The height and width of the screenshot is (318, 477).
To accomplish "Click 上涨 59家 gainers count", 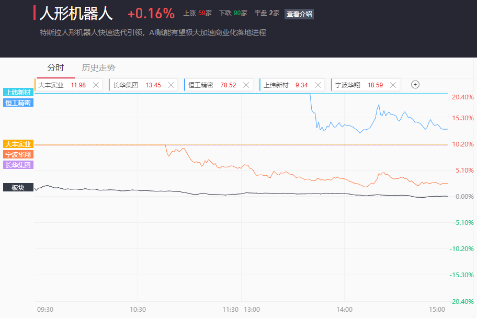I will pos(197,13).
